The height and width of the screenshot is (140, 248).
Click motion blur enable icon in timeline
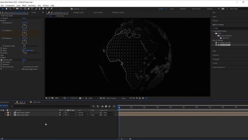[110, 107]
